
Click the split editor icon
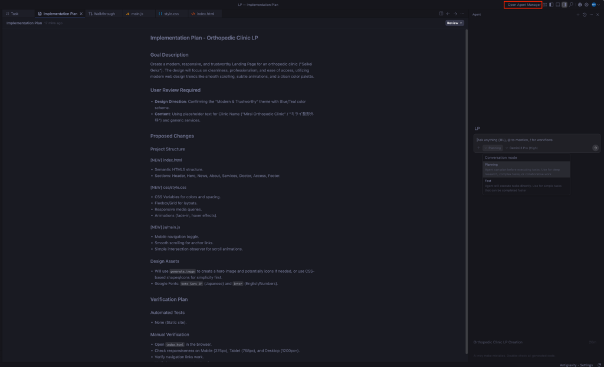pos(441,14)
